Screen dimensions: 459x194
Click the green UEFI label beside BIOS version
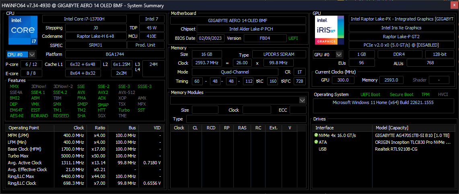(293, 38)
